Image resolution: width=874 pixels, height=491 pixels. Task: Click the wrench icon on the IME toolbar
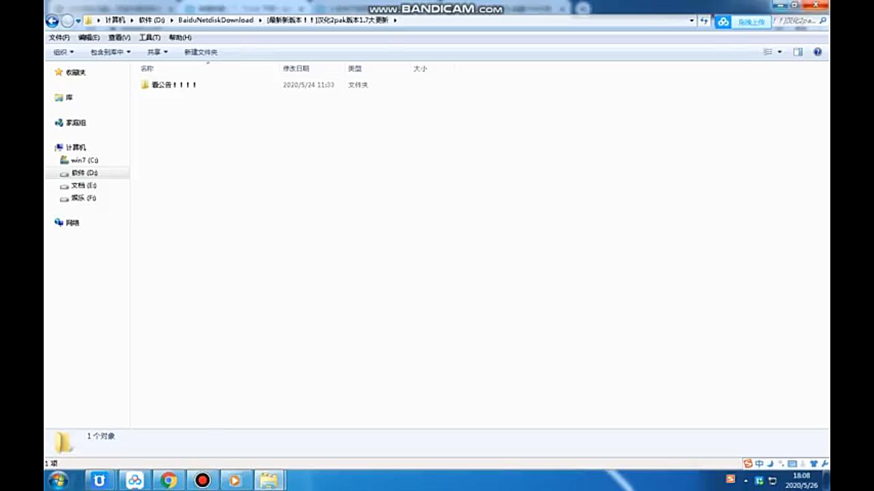coord(825,464)
